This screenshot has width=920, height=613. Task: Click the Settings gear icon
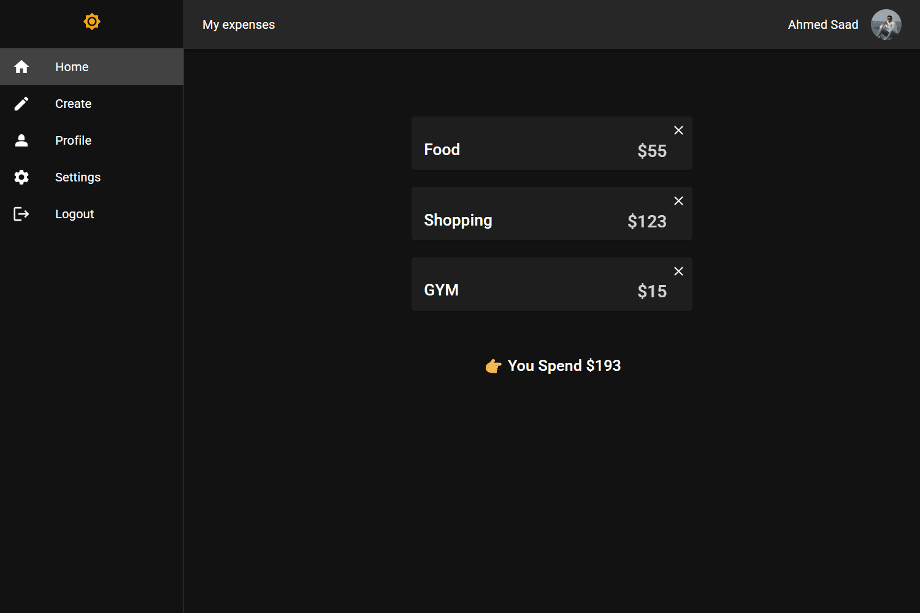tap(21, 177)
